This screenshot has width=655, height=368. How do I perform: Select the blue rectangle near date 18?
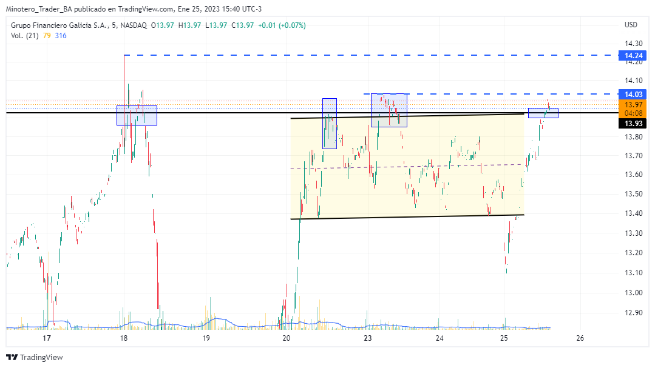point(137,115)
